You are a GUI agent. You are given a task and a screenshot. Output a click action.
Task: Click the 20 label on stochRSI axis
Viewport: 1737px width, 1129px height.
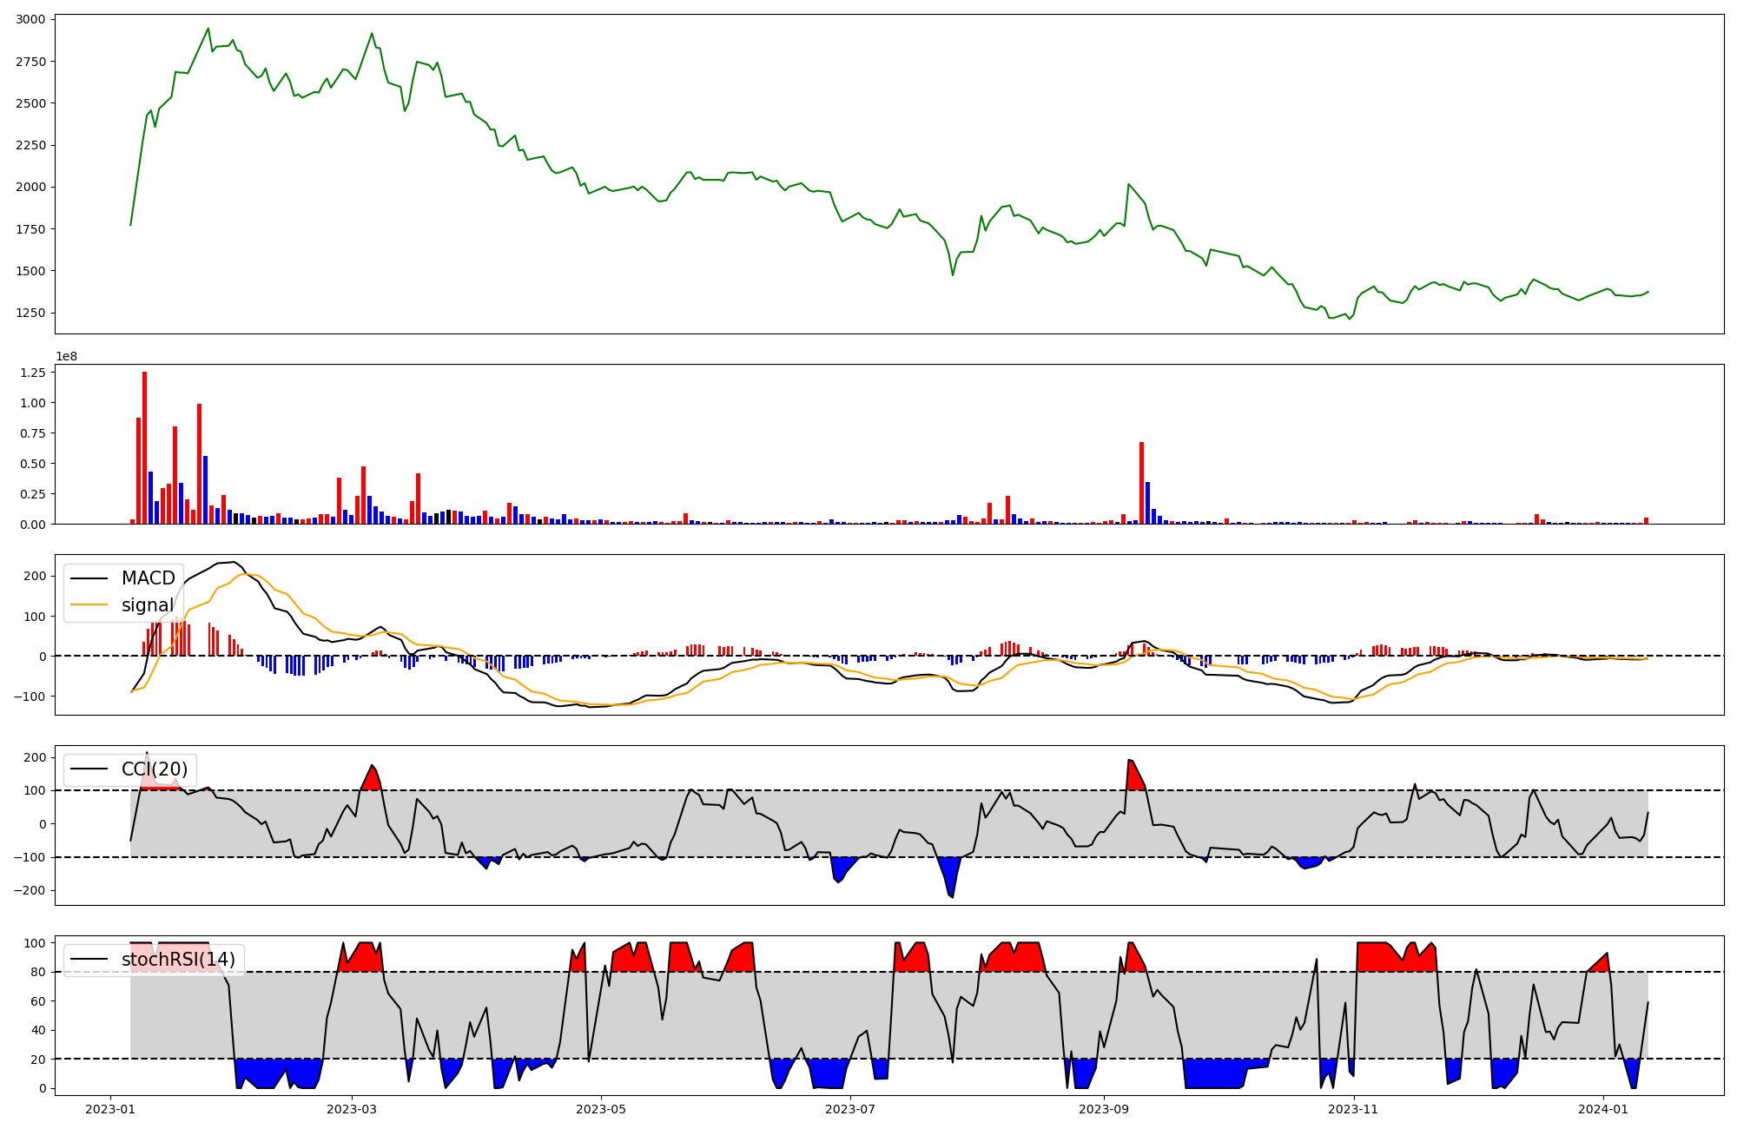click(x=39, y=1060)
